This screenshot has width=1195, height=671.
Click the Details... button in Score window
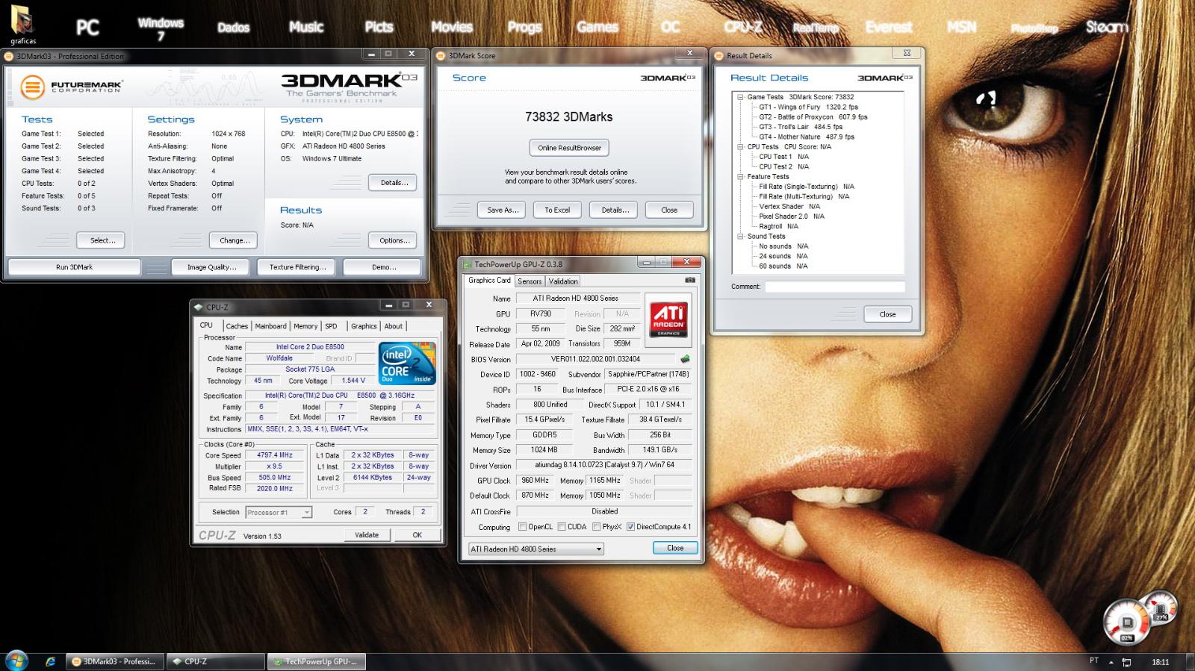coord(614,210)
